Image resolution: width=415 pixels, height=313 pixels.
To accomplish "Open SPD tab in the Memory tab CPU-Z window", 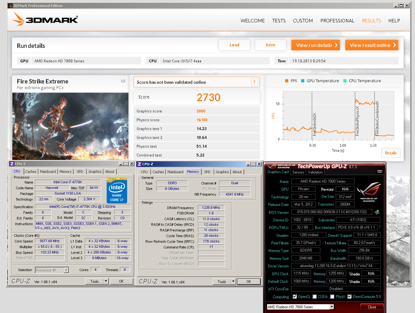I will tap(207, 172).
